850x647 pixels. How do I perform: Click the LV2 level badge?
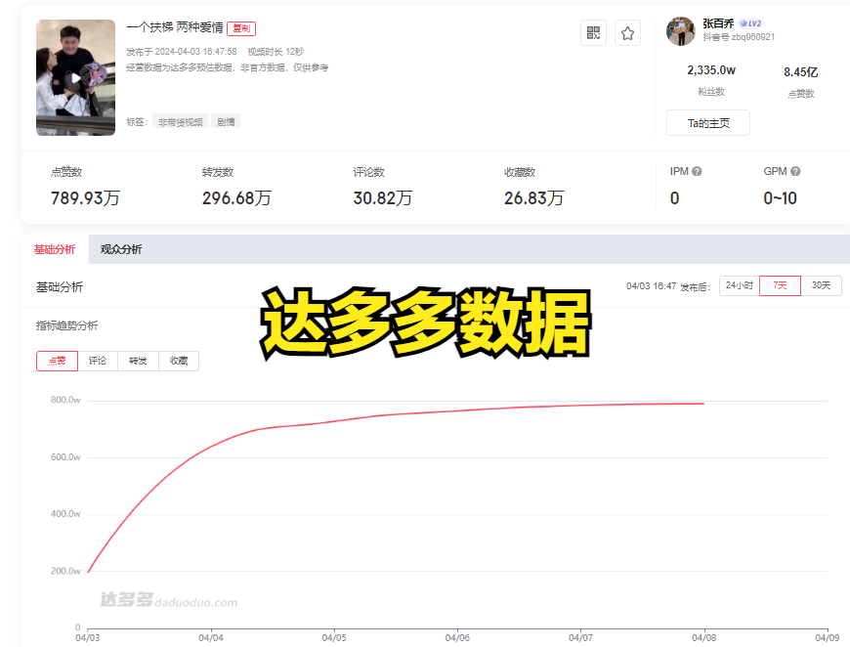point(750,23)
